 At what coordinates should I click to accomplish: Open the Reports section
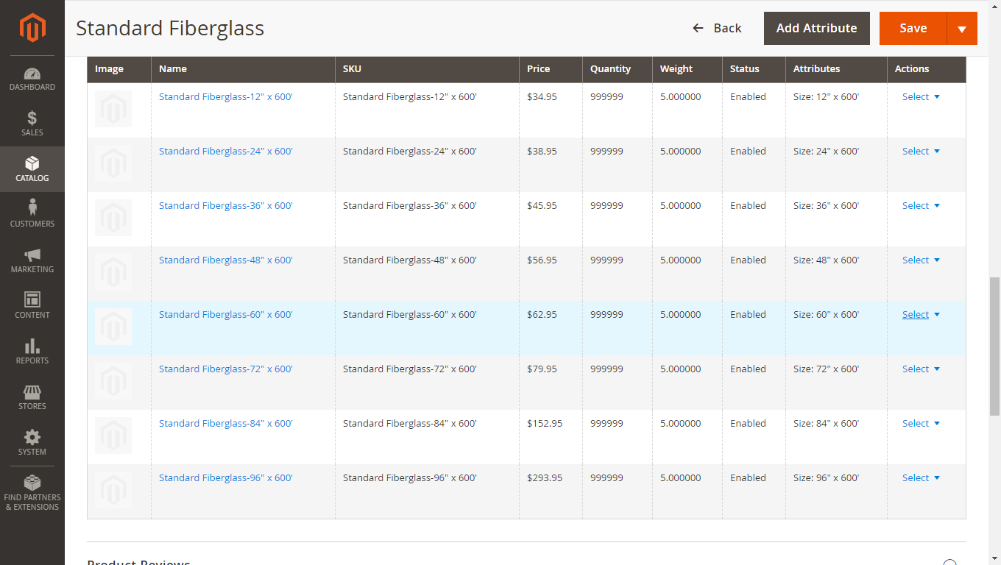[32, 352]
